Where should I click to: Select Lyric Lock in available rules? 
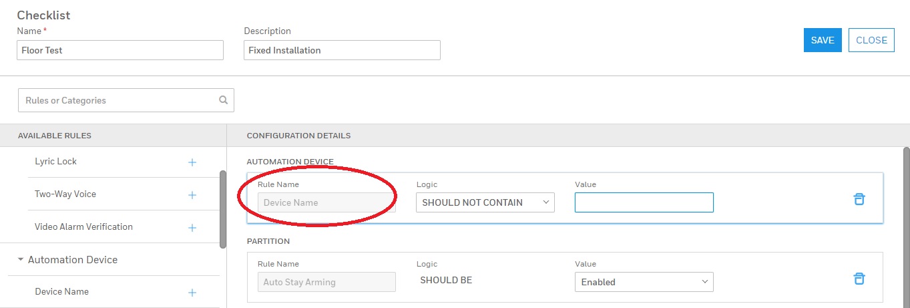(x=56, y=162)
